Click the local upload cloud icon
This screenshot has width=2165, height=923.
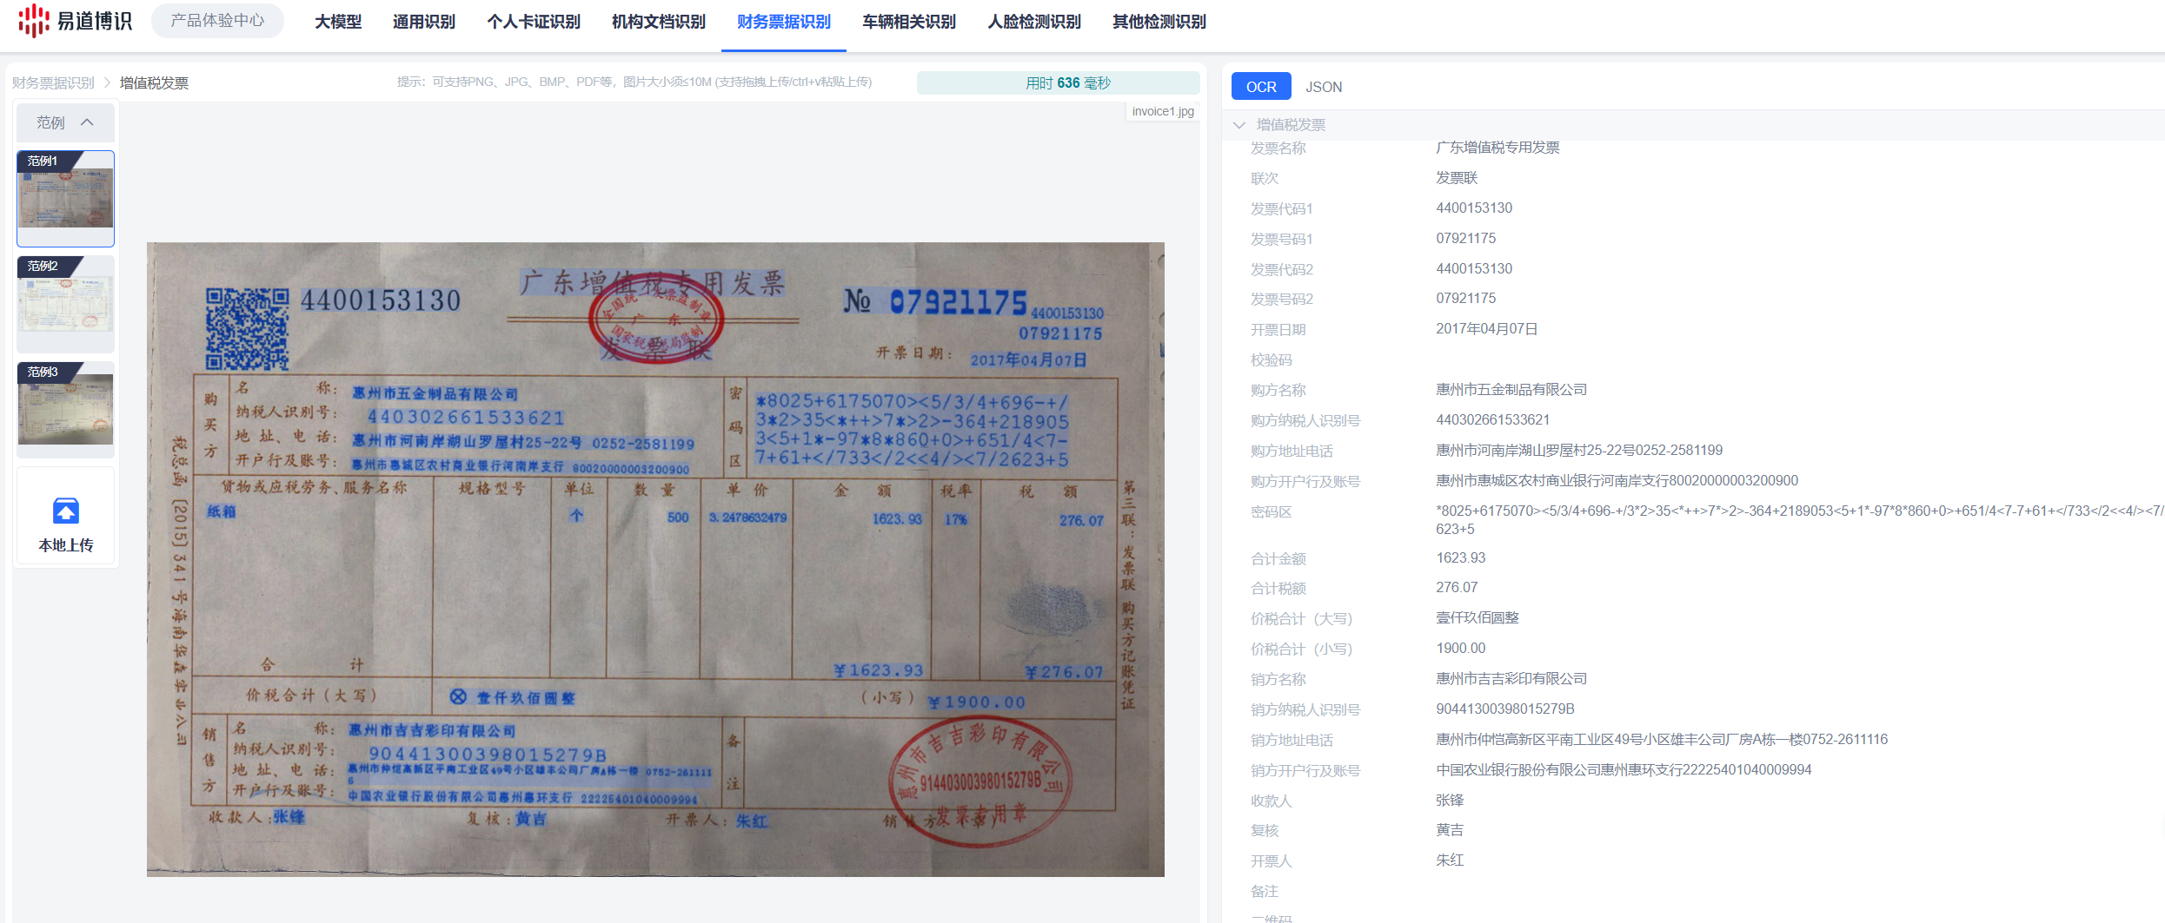(x=66, y=511)
